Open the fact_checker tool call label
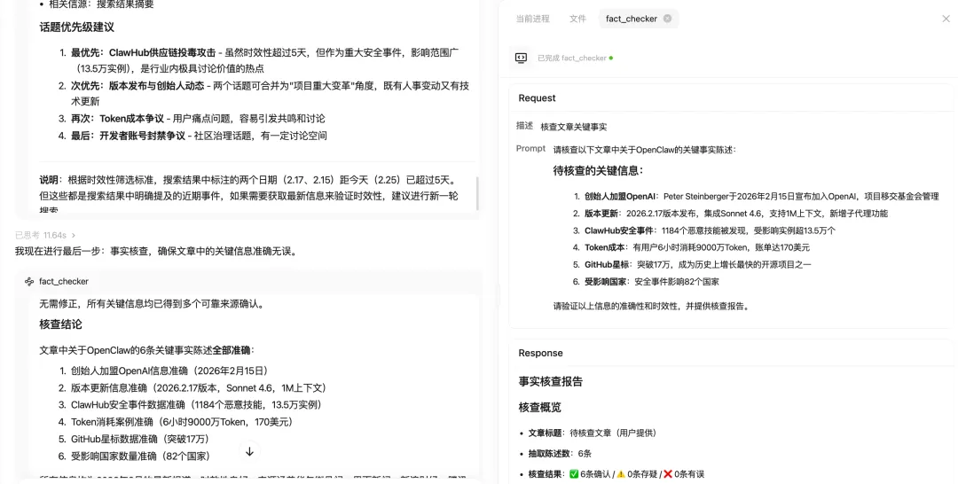 (64, 281)
